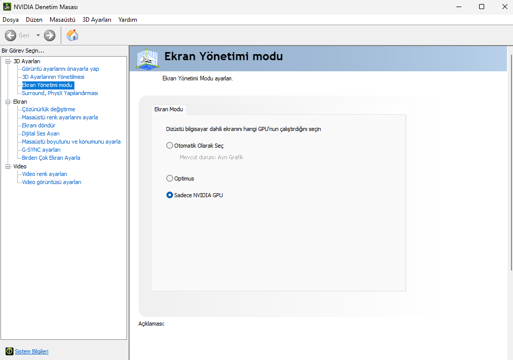This screenshot has height=360, width=513.
Task: Open Masaüstü renk ayarlarını ayarla
Action: [x=60, y=117]
